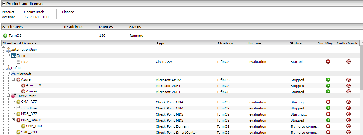Start the MDS_R80.10 device
363x135 pixels.
click(328, 120)
